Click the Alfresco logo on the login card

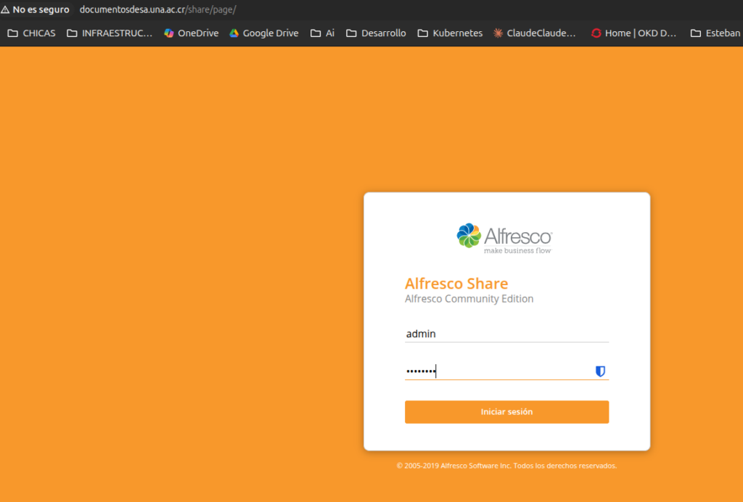coord(506,238)
